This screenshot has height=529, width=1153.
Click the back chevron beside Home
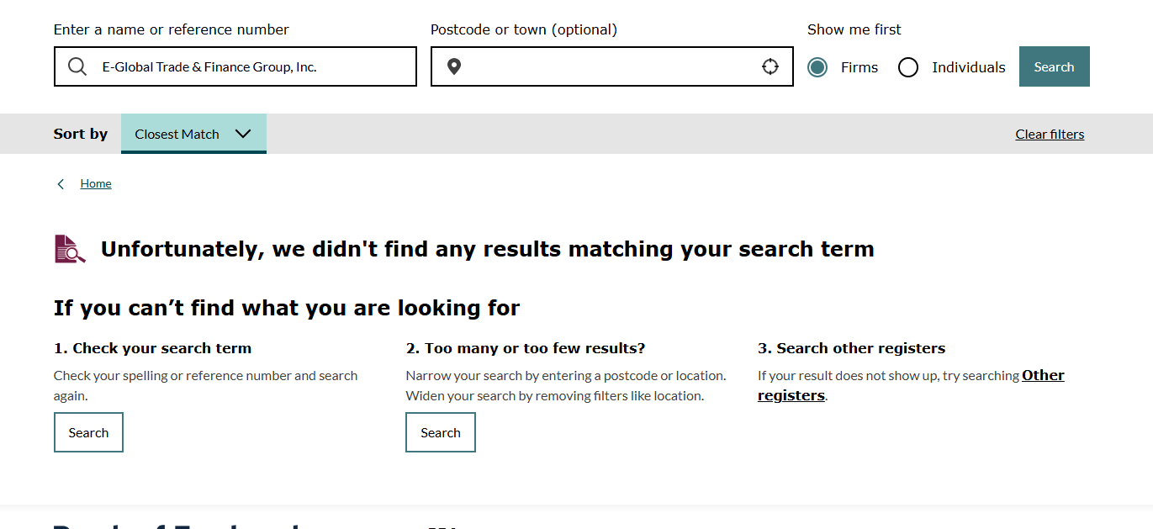pos(61,184)
